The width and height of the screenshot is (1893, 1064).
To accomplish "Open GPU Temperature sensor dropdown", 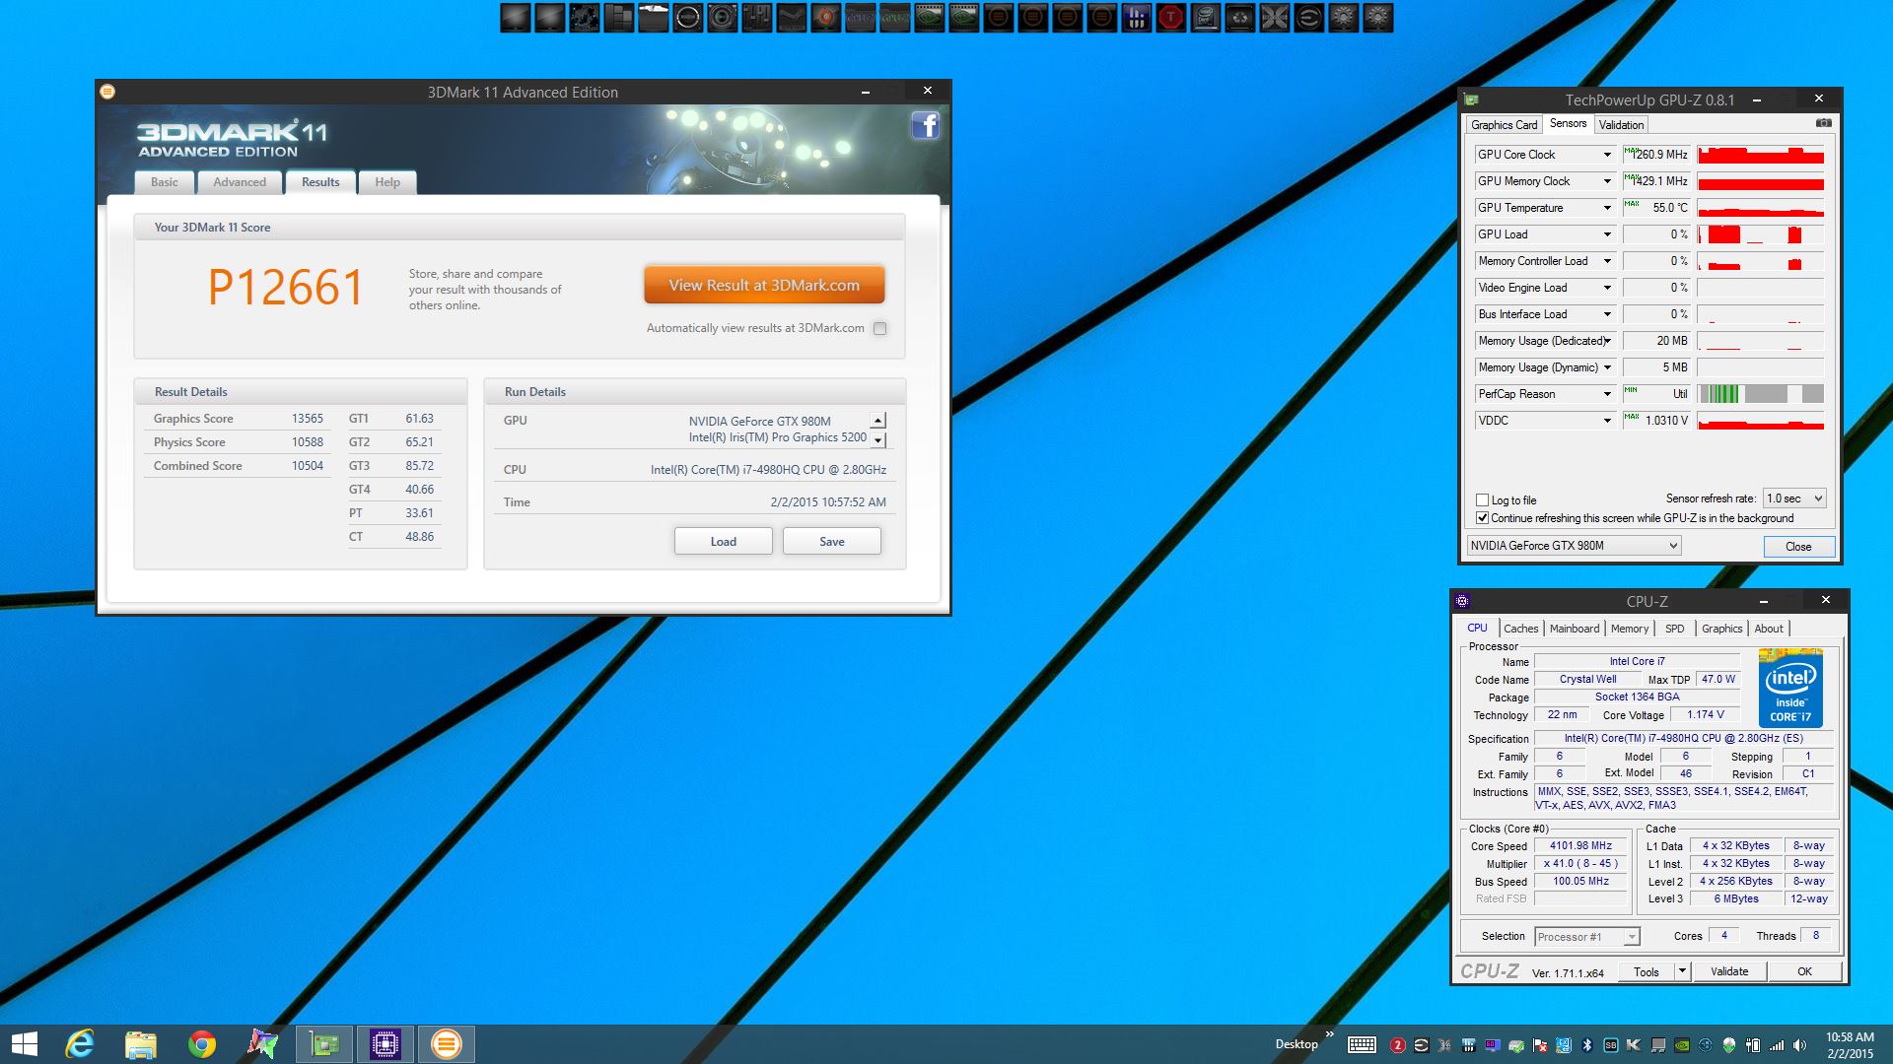I will pos(1607,208).
